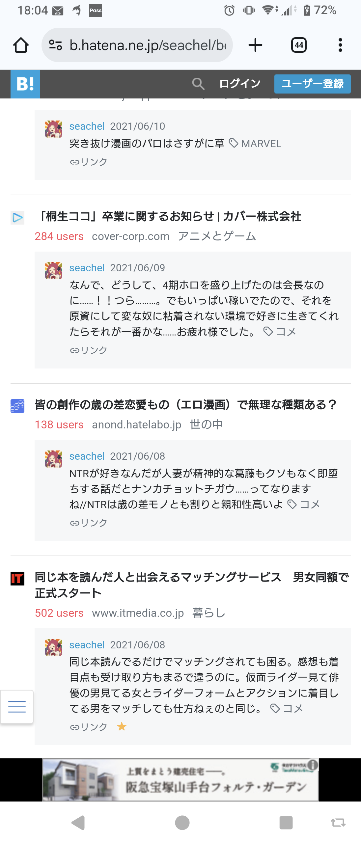Screen dimensions: 361x843
Task: Select the MARVEL tag on the comment
Action: 261,144
